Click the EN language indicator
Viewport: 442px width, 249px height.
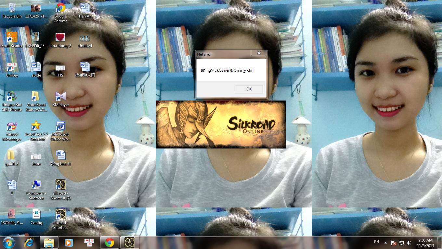click(377, 242)
